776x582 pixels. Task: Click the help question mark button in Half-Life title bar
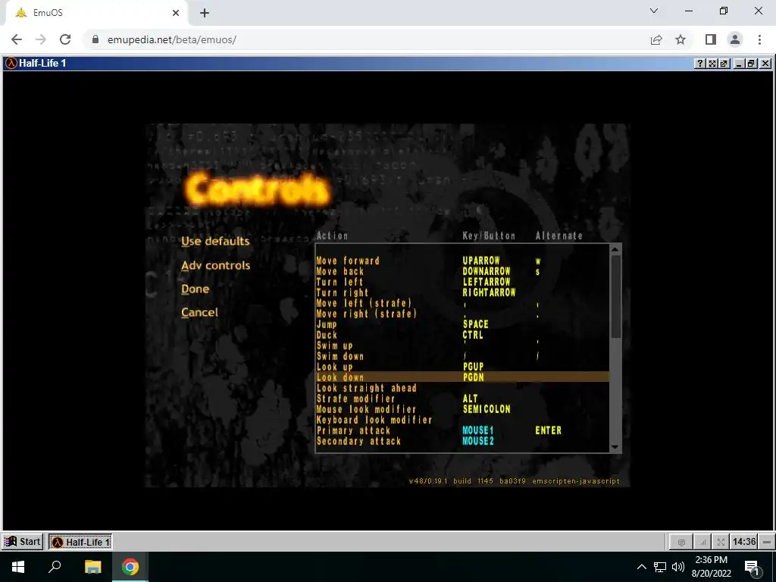point(699,64)
